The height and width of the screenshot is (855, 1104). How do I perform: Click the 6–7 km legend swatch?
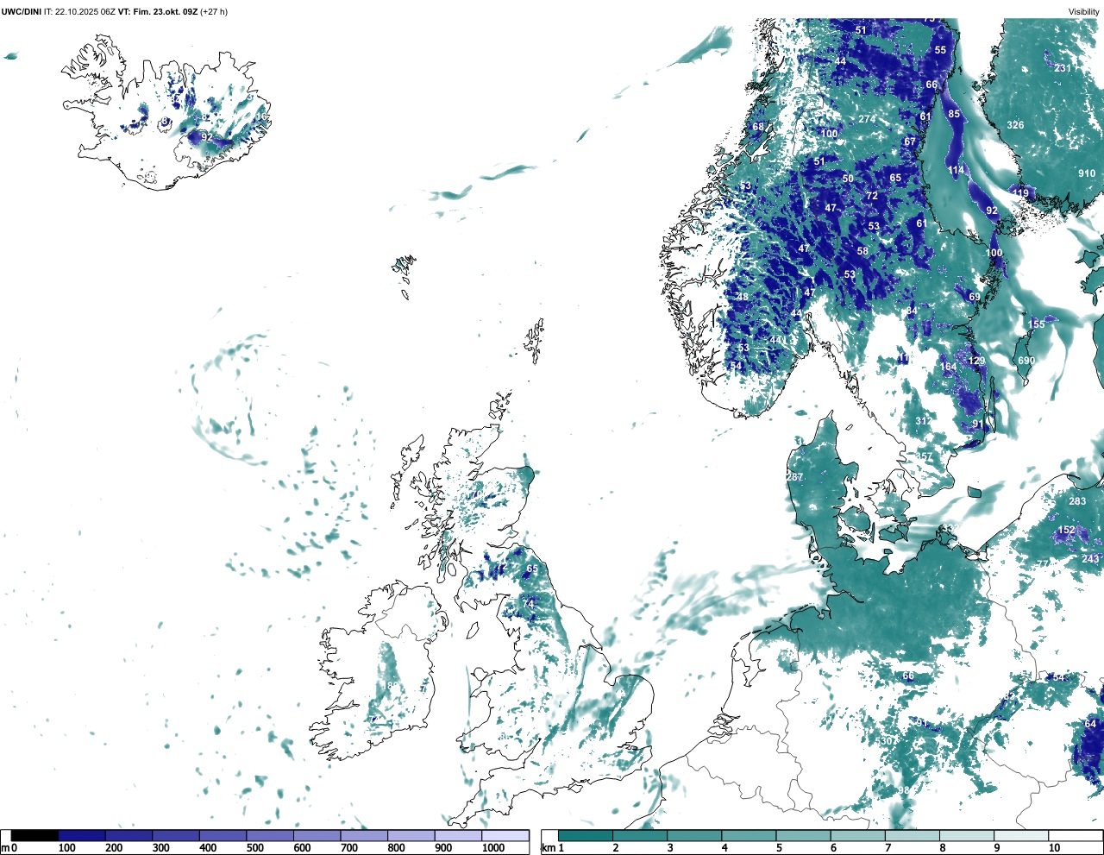(x=858, y=836)
